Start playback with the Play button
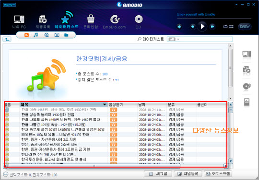 click(x=202, y=26)
